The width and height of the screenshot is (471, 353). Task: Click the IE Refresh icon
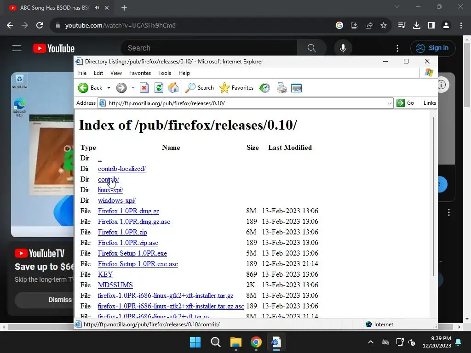point(159,88)
